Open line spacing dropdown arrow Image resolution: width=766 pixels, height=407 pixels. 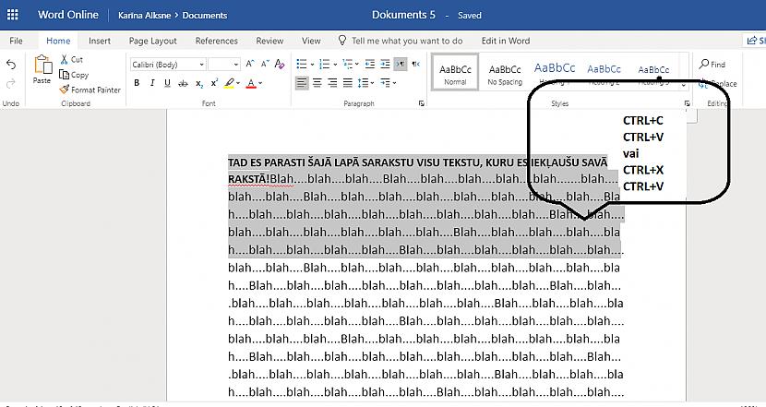click(x=372, y=84)
